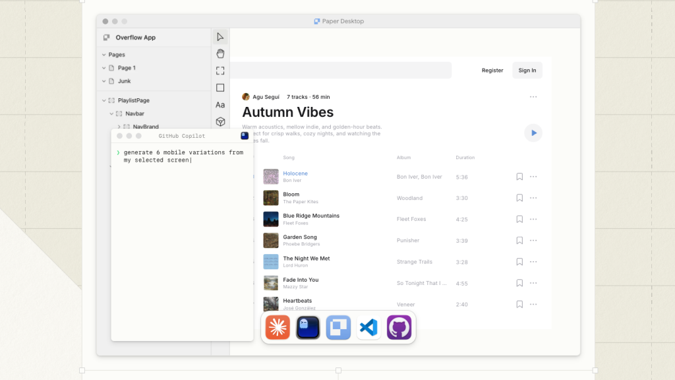Select the pointer/move tool in the toolbar
675x380 pixels.
(220, 37)
